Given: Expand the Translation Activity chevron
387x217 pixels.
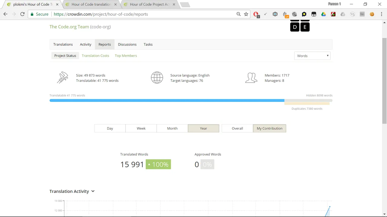Looking at the screenshot, I should [x=93, y=191].
